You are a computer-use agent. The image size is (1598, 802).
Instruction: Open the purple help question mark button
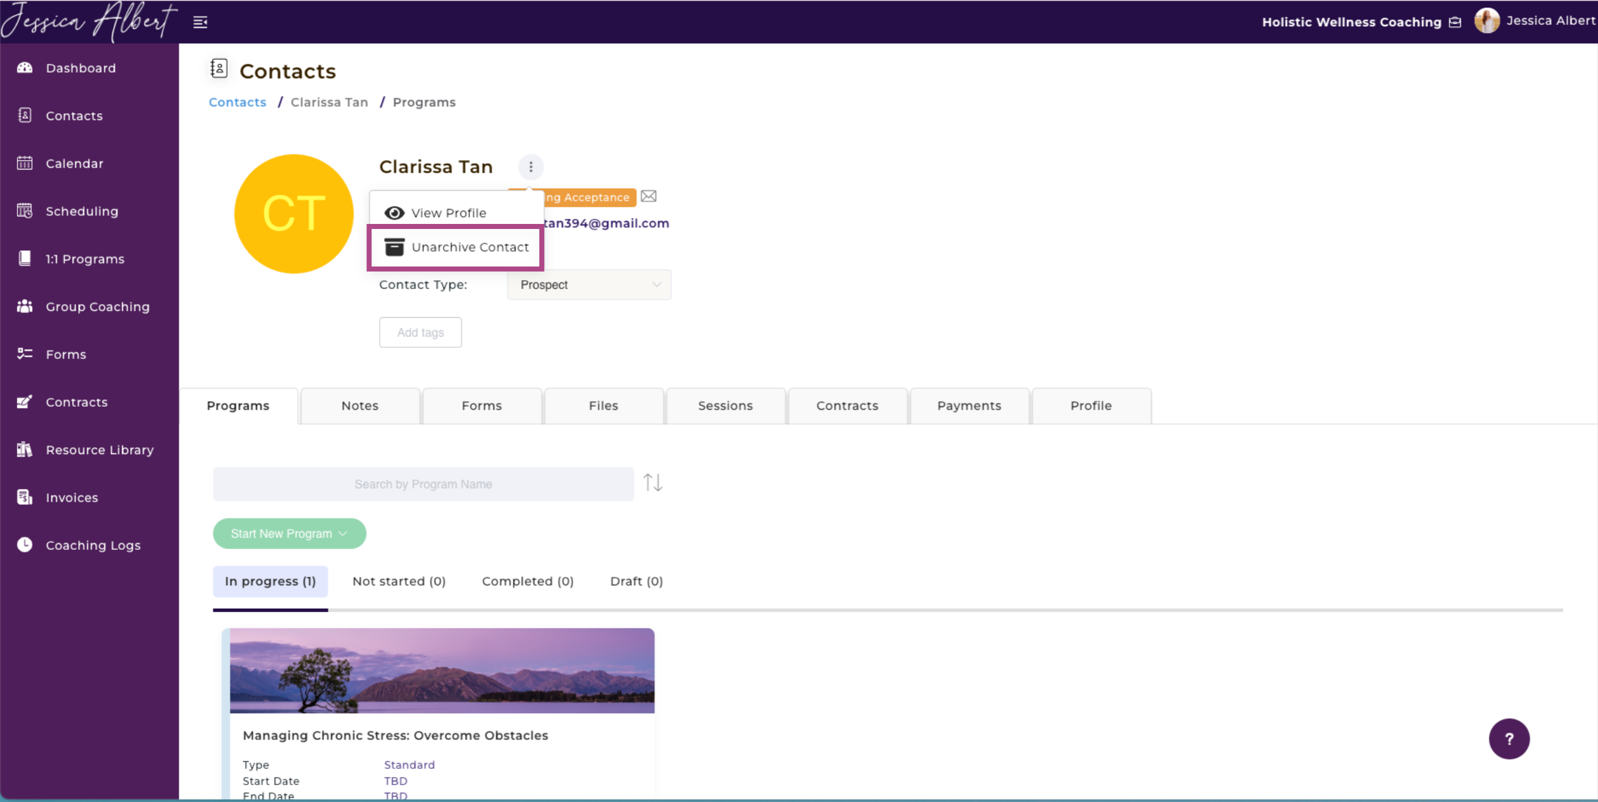click(1509, 739)
